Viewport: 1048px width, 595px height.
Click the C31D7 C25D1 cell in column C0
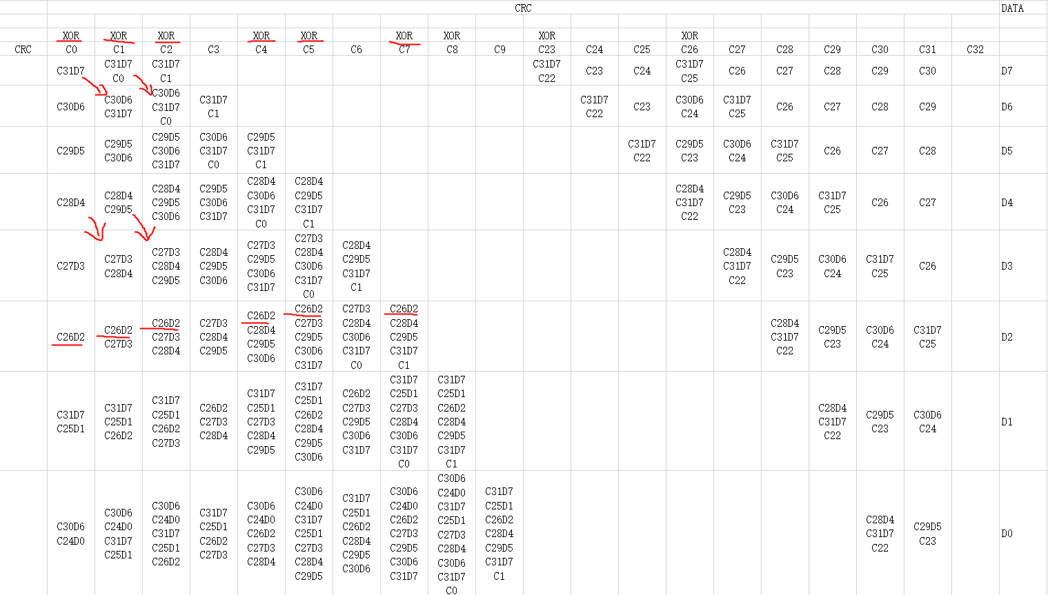(71, 421)
